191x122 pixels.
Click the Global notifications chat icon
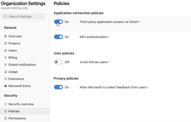pyautogui.click(x=6, y=65)
